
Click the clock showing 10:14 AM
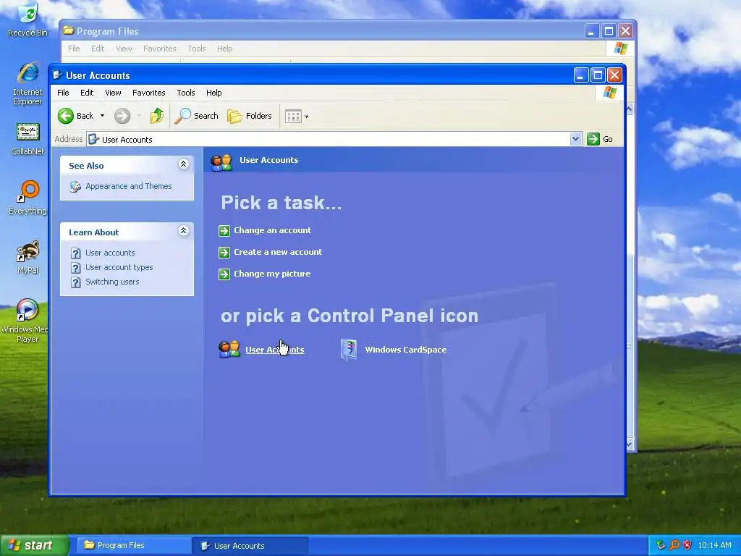714,546
